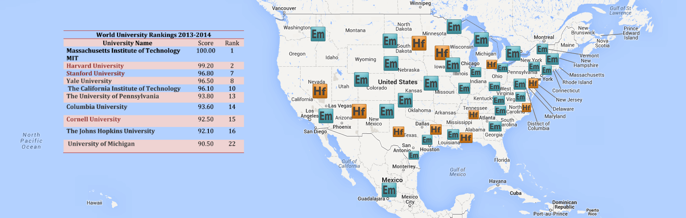This screenshot has height=218, width=686.
Task: Click the score value '99.20'
Action: click(x=206, y=66)
